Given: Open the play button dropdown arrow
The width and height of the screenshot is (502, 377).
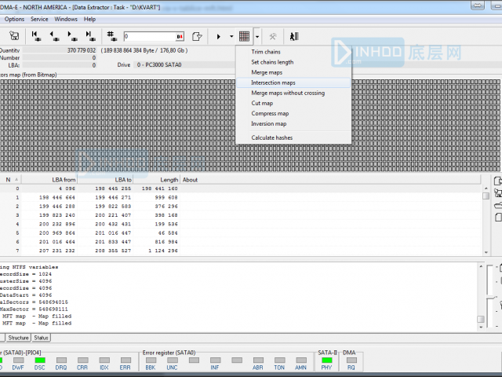Looking at the screenshot, I should (231, 37).
